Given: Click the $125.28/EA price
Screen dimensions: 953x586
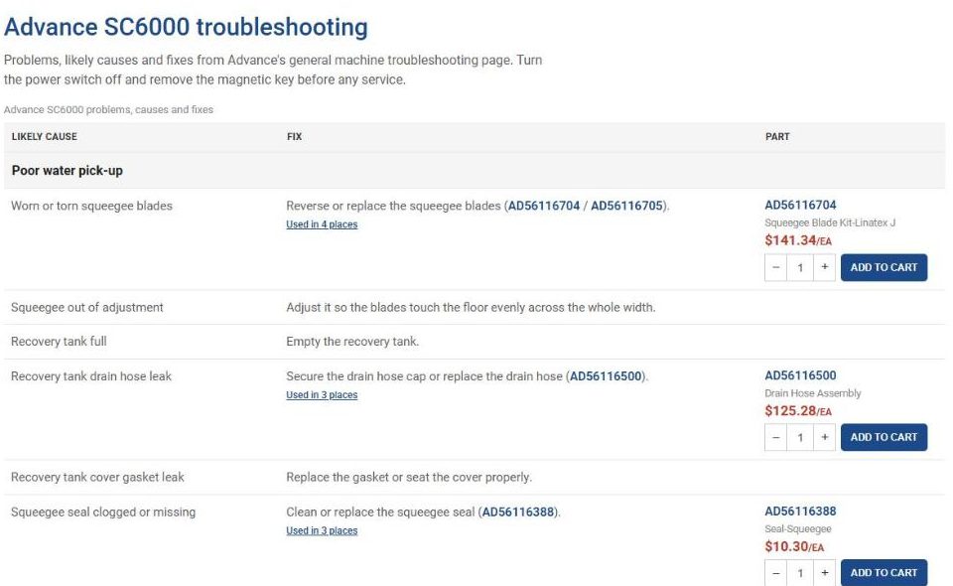Looking at the screenshot, I should point(798,411).
